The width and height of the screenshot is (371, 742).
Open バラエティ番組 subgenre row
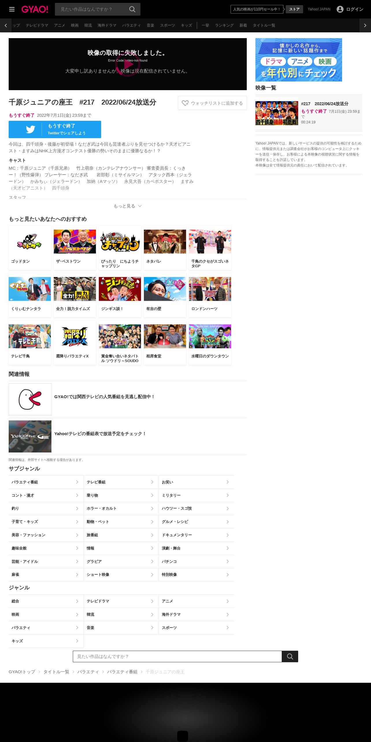[x=46, y=482]
